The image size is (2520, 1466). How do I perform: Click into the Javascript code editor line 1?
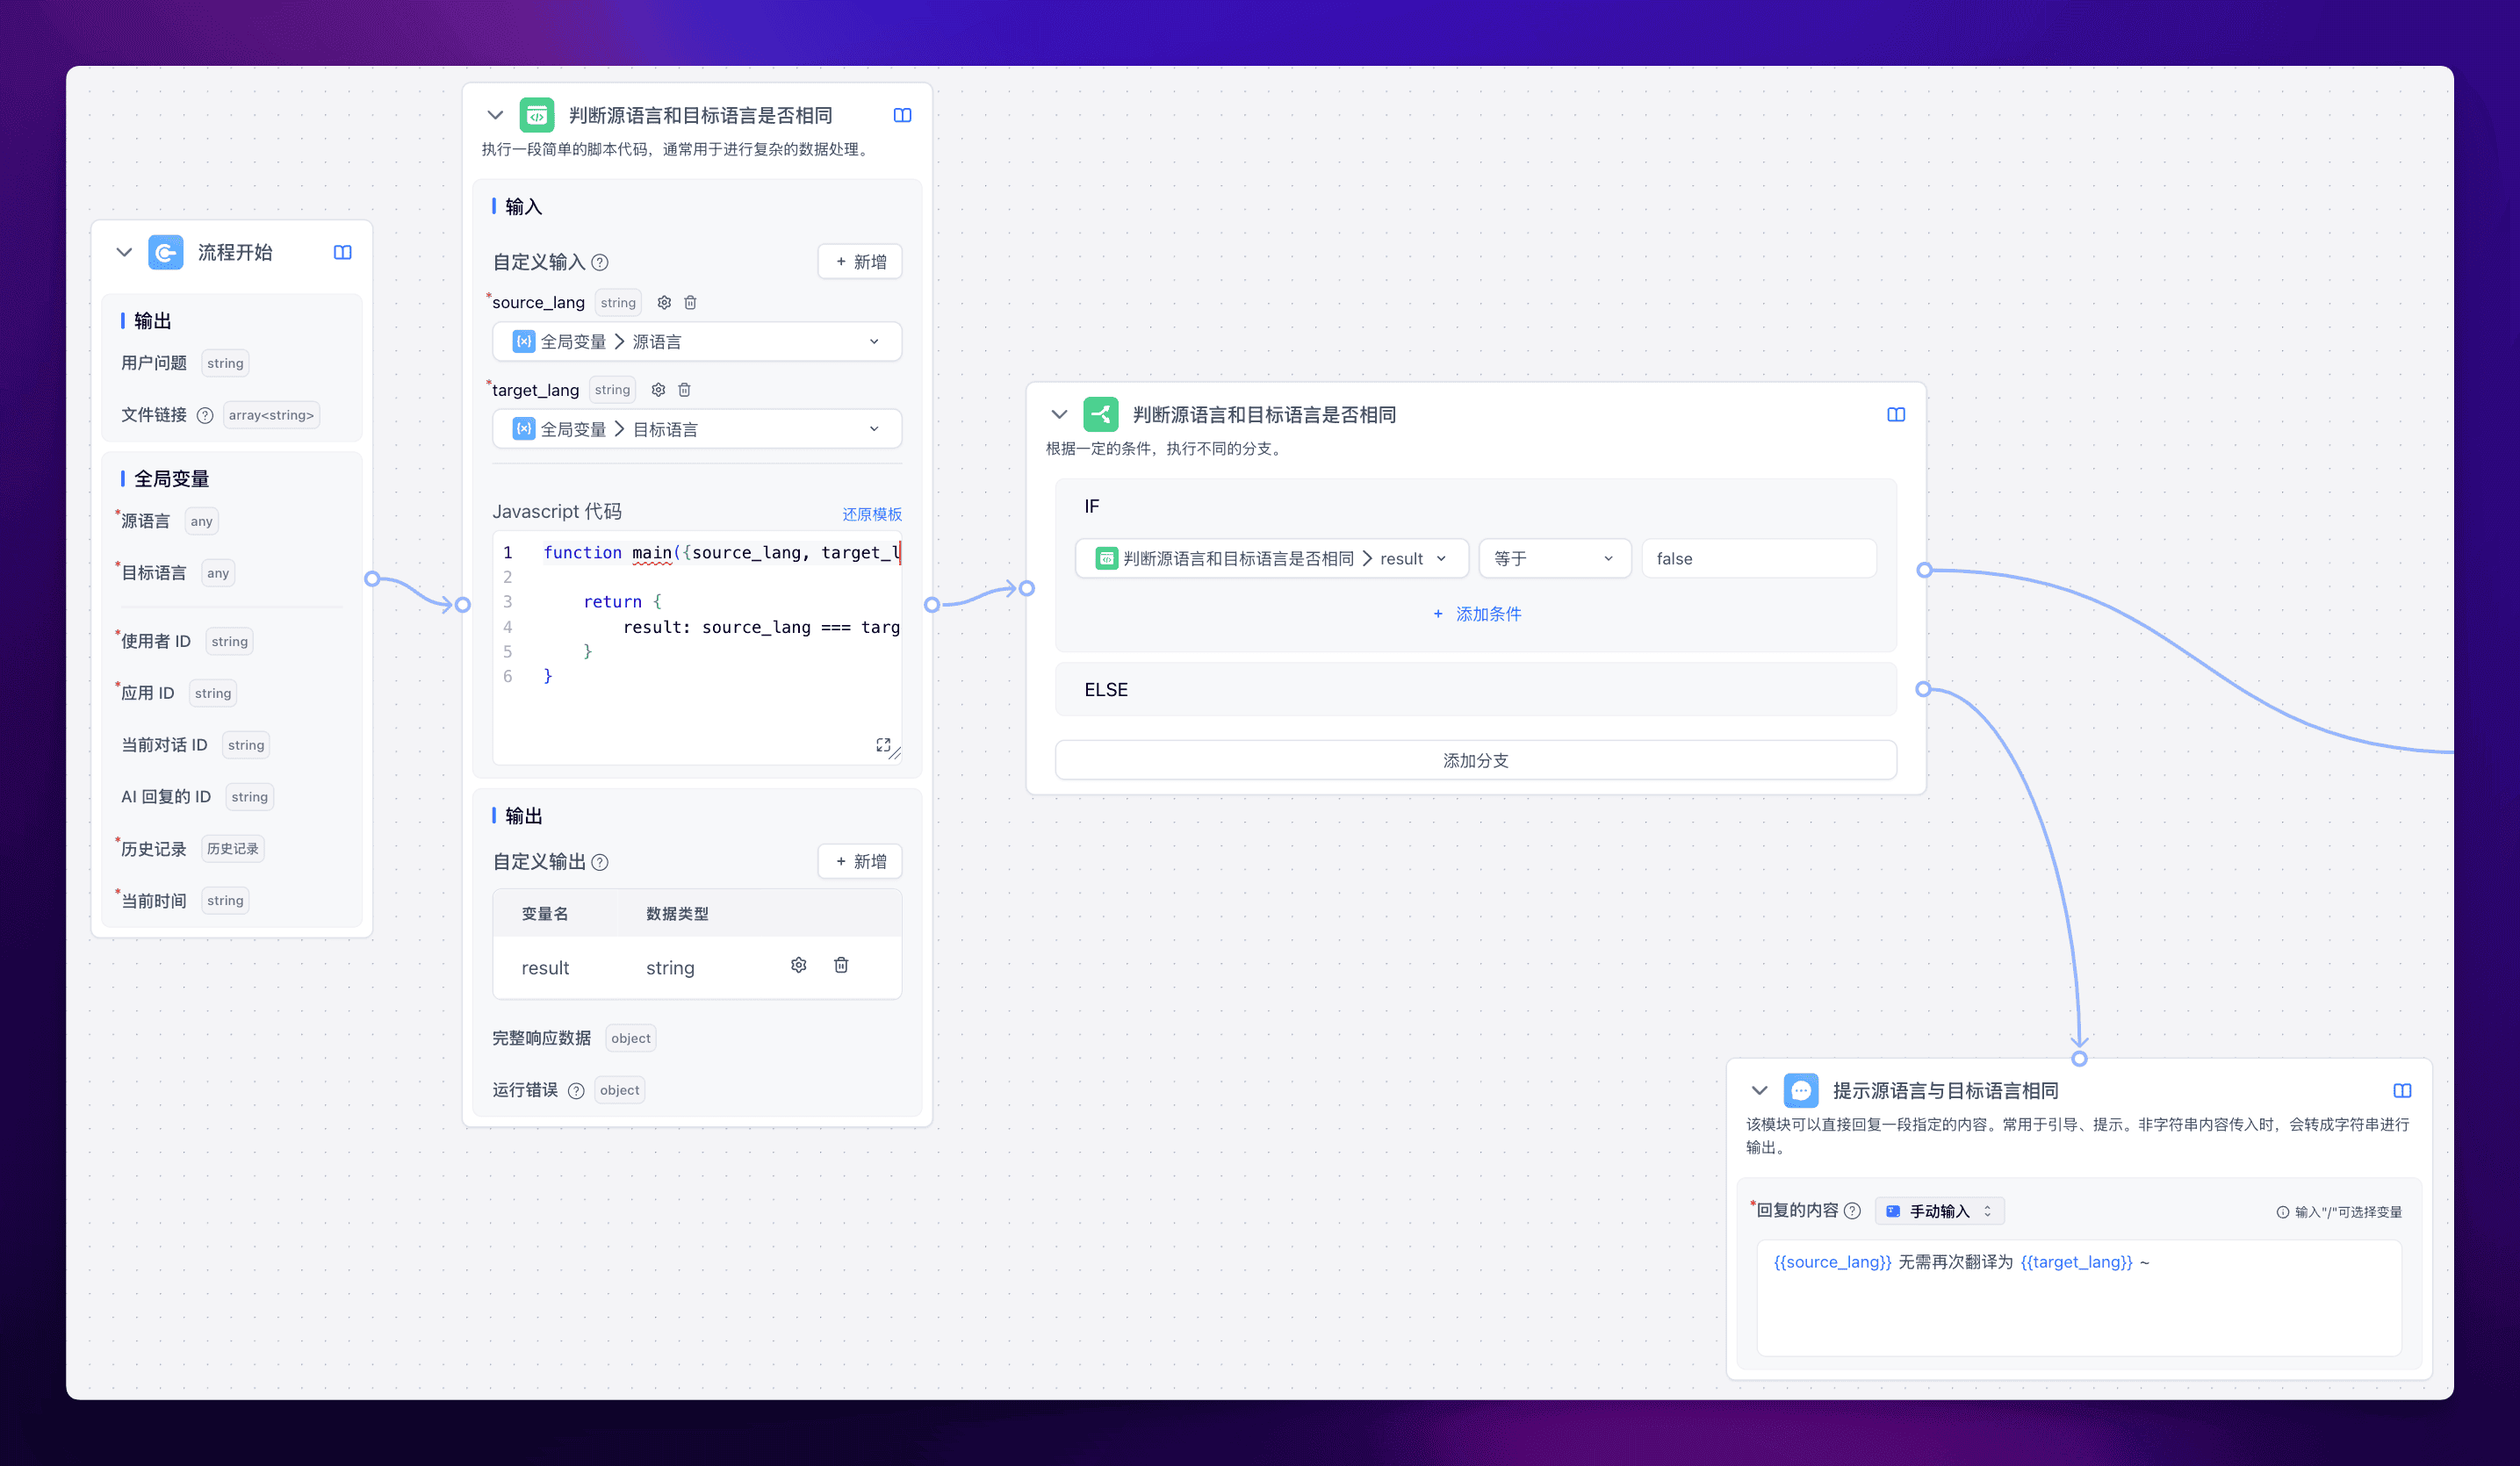tap(720, 552)
